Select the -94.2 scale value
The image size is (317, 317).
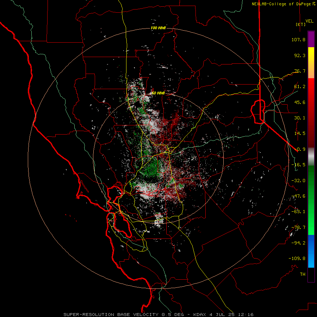pyautogui.click(x=298, y=243)
